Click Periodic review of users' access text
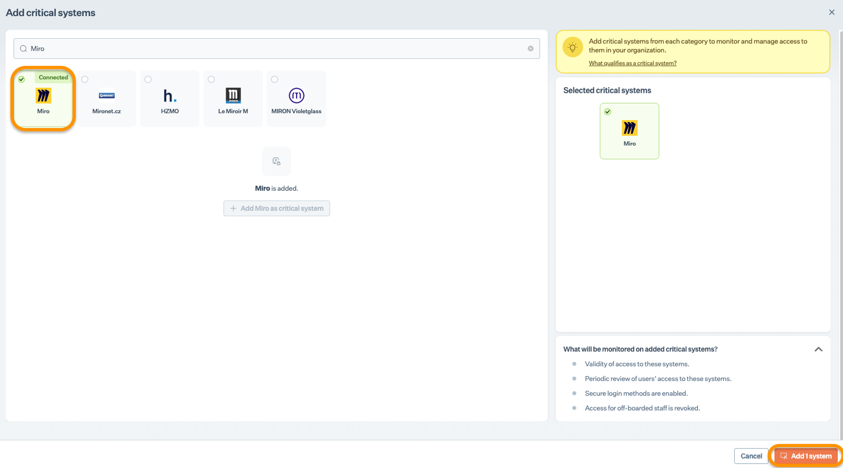 click(x=658, y=379)
